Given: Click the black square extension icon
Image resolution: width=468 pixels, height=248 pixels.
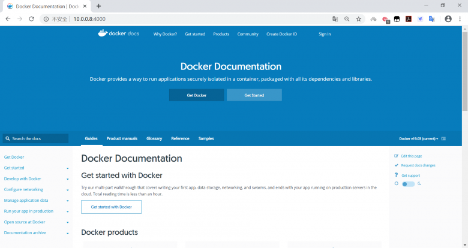Looking at the screenshot, I should tap(397, 19).
